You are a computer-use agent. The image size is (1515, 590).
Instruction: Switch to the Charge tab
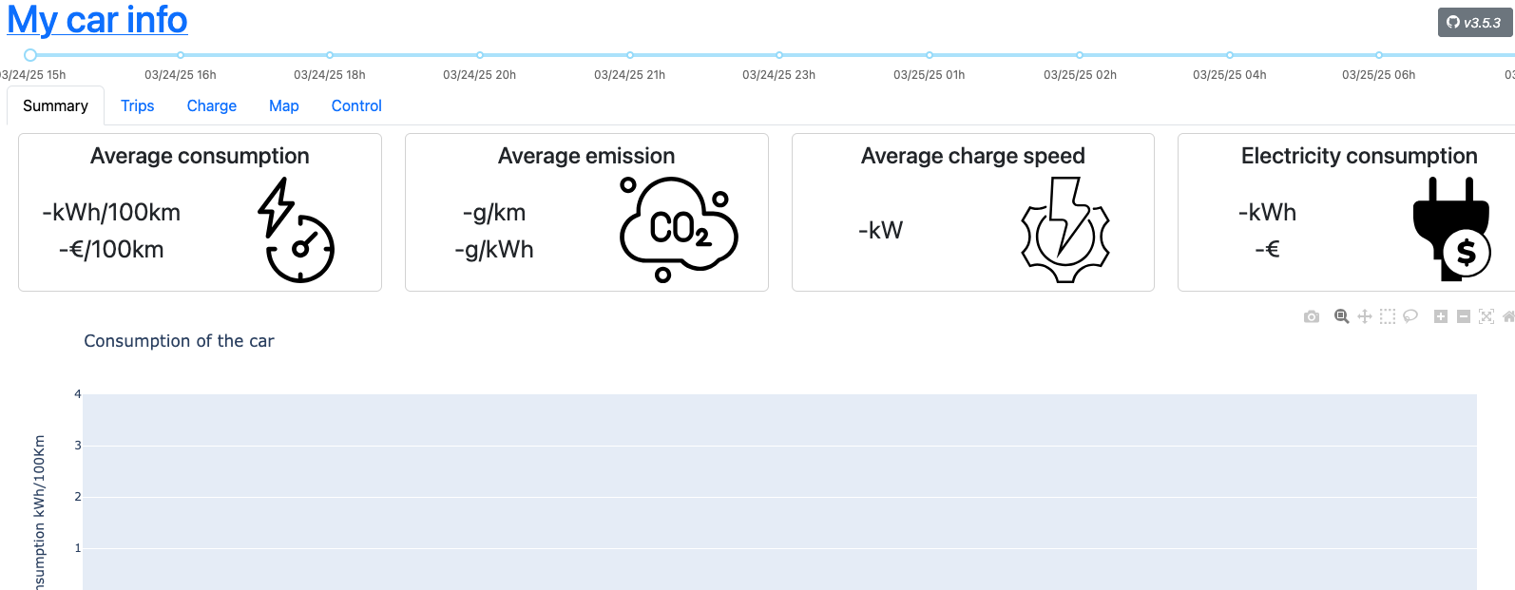[x=212, y=105]
